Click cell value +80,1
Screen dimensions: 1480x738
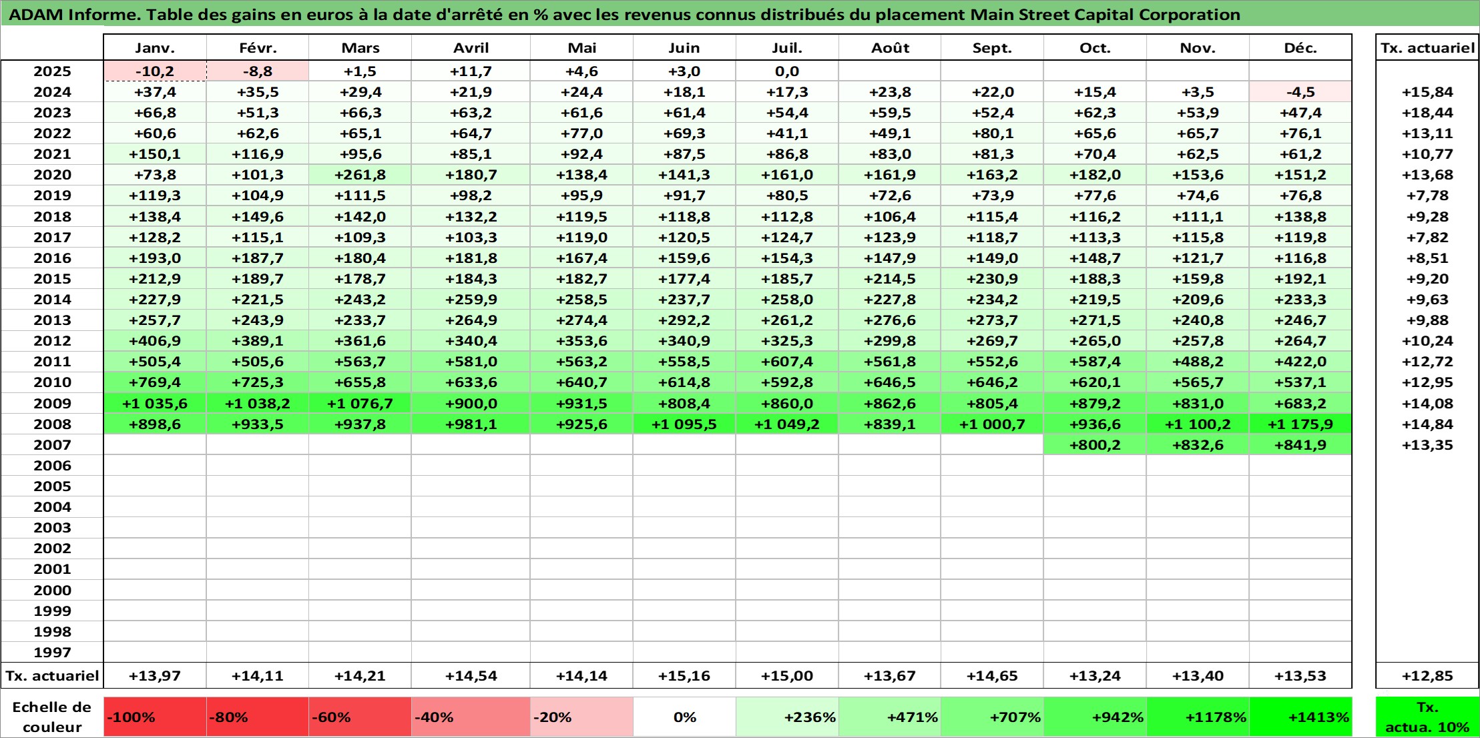[x=992, y=133]
